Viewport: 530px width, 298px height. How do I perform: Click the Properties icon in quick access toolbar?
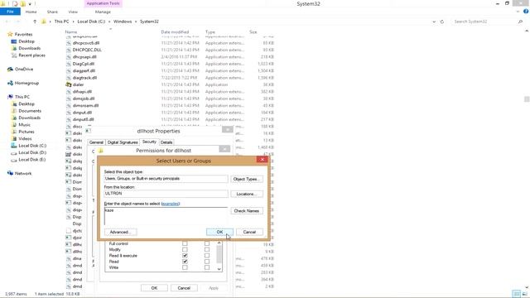(15, 3)
